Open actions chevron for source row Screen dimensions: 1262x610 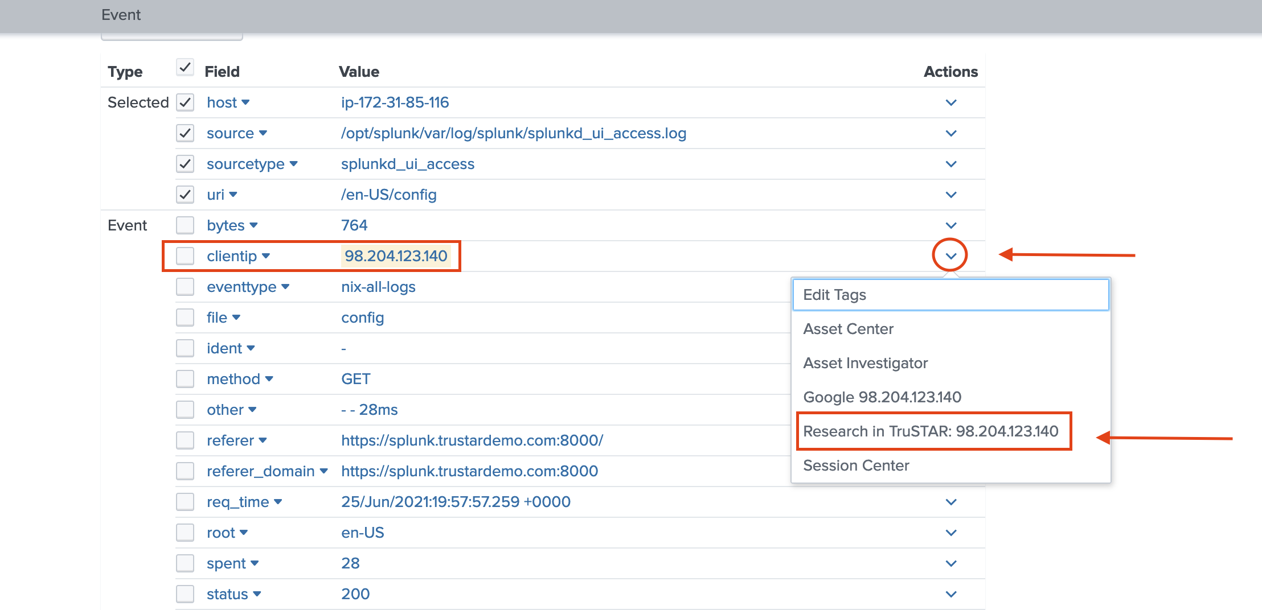[951, 134]
